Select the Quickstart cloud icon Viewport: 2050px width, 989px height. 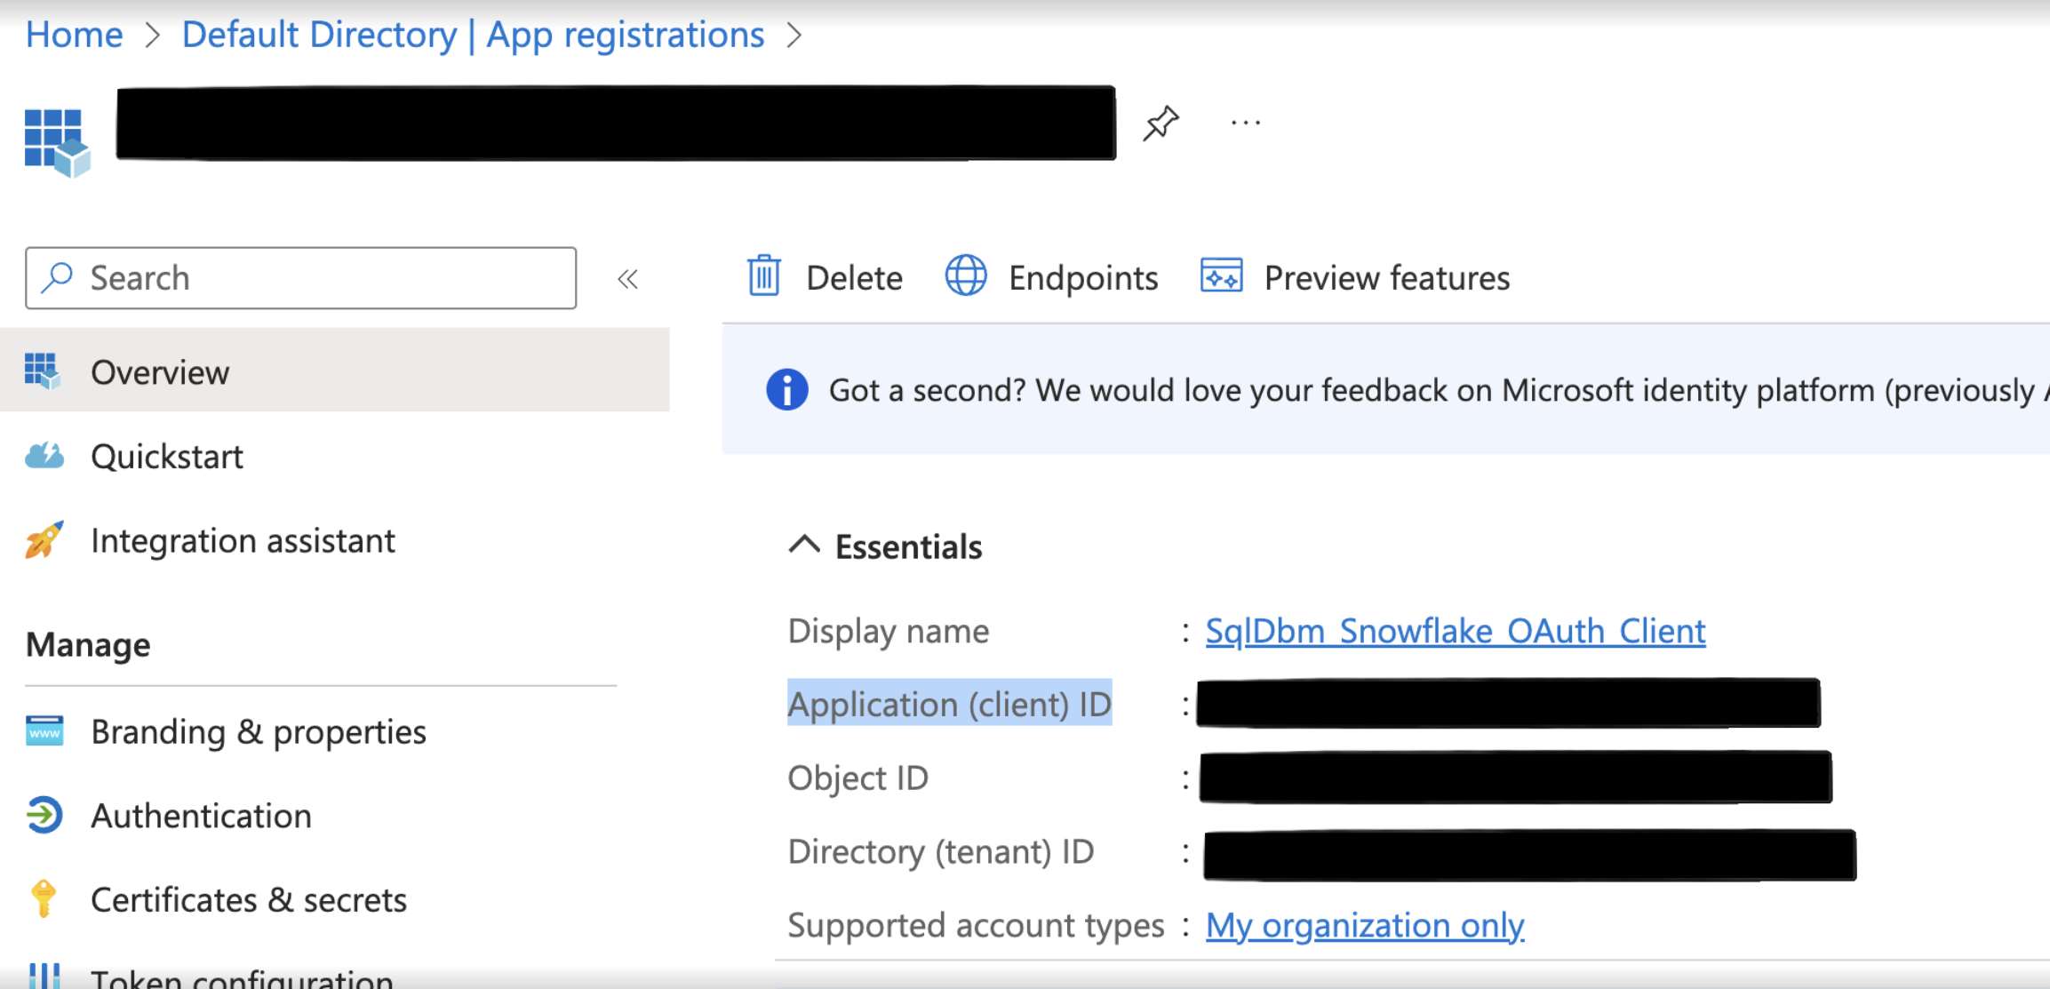44,456
